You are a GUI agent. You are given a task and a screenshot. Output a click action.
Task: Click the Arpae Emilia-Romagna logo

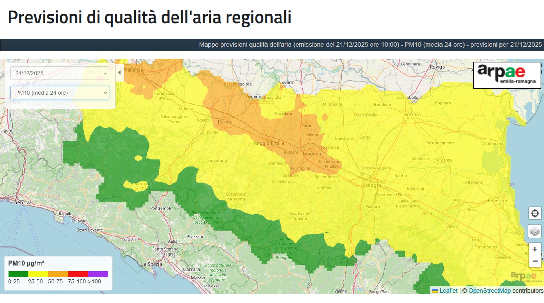pos(507,75)
